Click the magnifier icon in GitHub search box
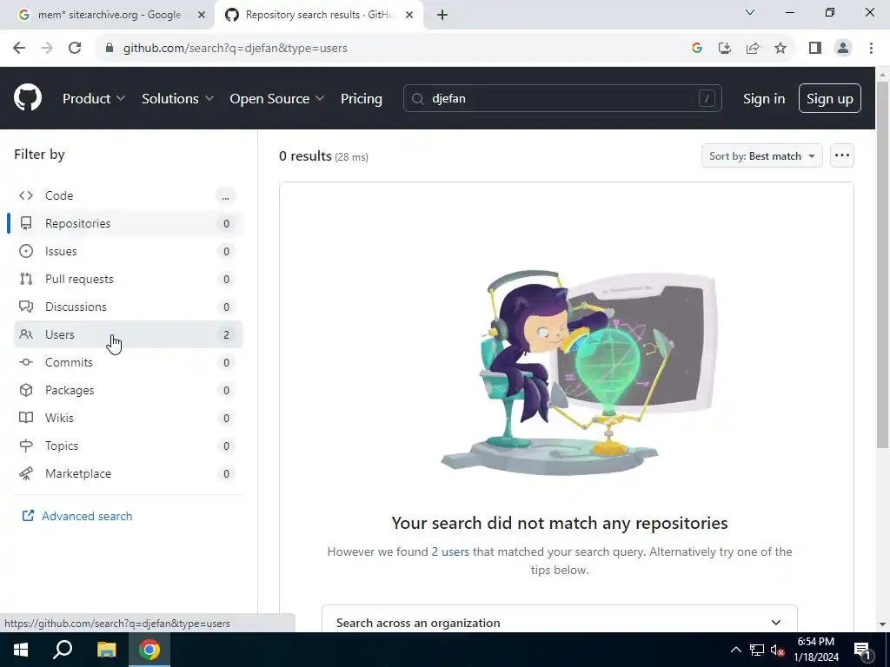The image size is (890, 667). (x=418, y=99)
